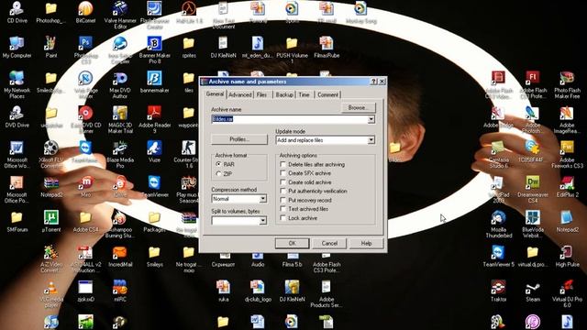Open EditPlus 2 desktop shortcut
587x330 pixels.
point(567,186)
